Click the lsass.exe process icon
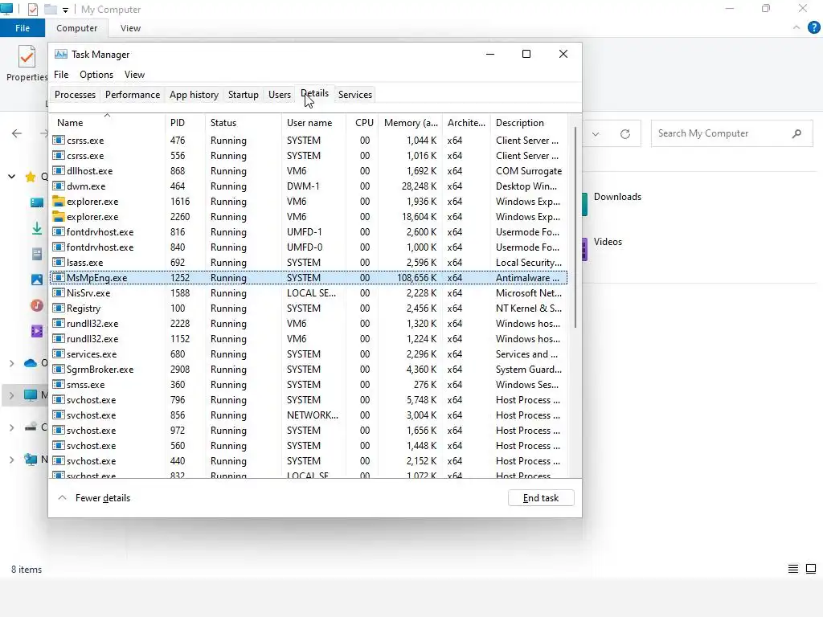 tap(58, 262)
